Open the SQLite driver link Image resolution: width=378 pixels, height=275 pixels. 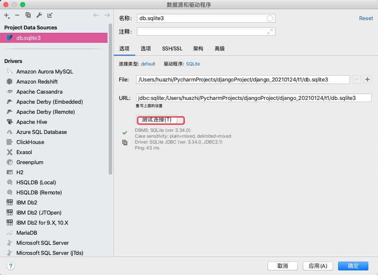click(193, 64)
